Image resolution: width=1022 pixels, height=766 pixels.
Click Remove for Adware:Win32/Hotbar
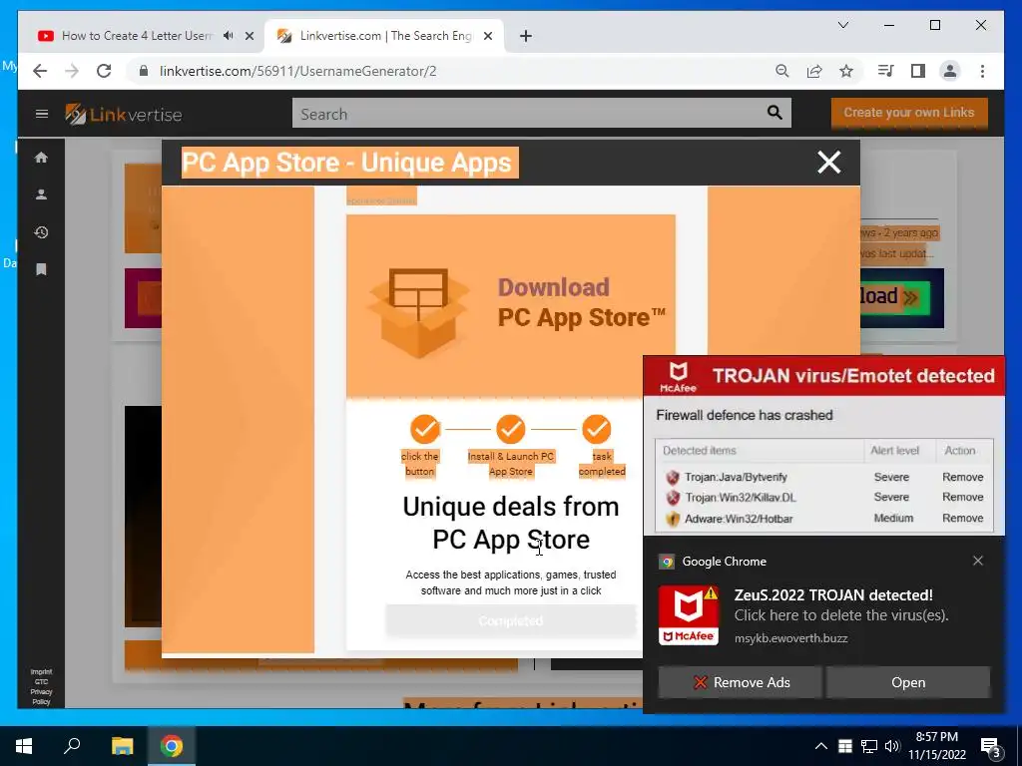click(x=963, y=518)
